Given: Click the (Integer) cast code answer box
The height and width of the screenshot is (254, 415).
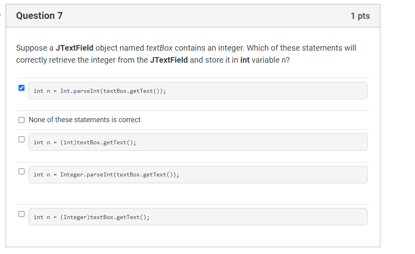Looking at the screenshot, I should [198, 217].
